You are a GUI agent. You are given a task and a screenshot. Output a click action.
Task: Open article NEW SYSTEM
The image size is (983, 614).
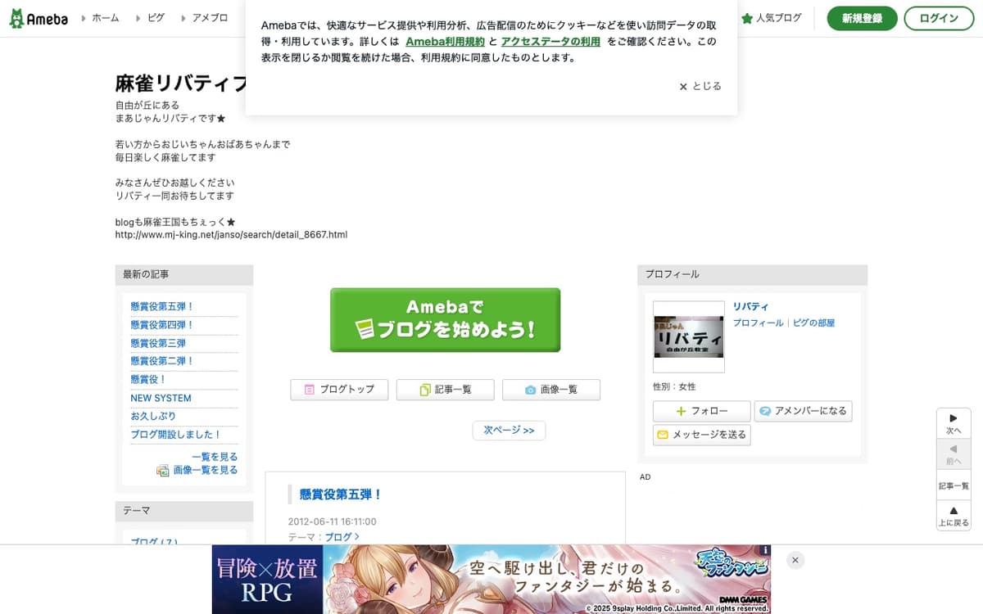click(x=161, y=398)
